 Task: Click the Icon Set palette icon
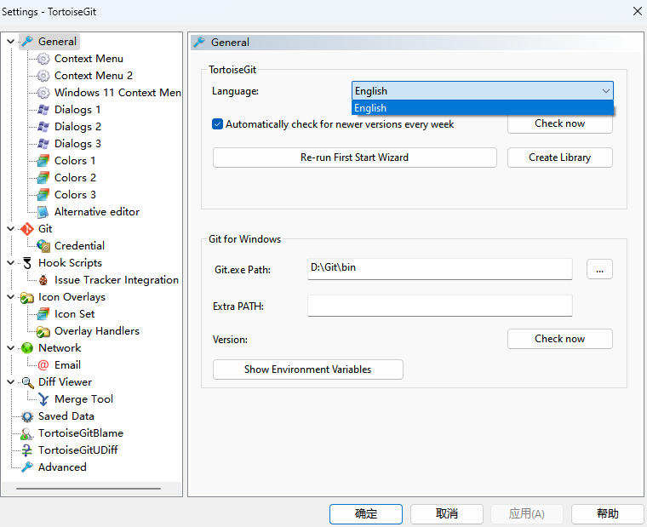click(x=43, y=314)
